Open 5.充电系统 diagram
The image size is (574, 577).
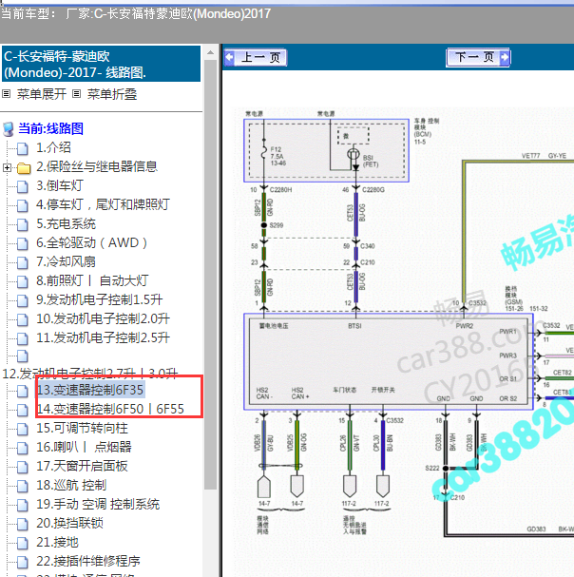66,223
